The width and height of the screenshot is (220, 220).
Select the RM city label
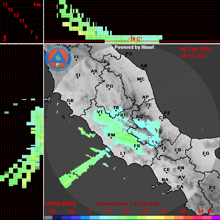(x=111, y=135)
